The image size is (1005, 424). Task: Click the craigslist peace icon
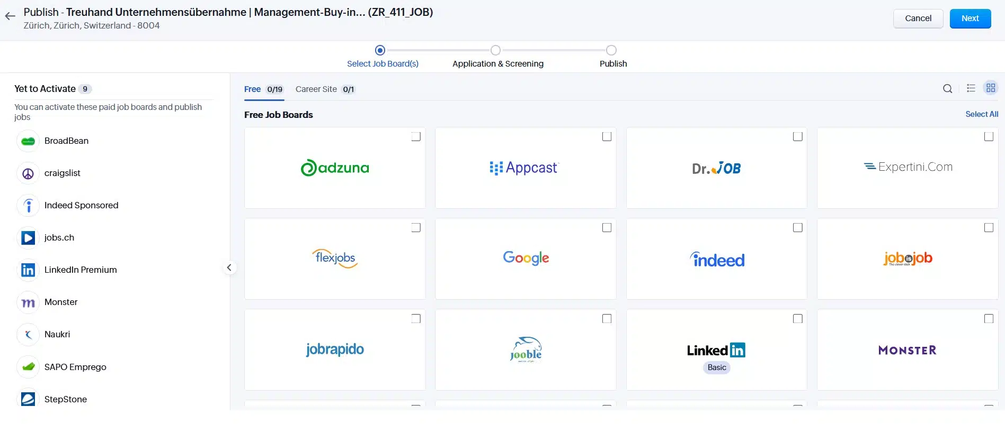(x=28, y=173)
